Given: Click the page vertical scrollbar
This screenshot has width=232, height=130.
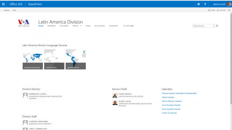Looking at the screenshot, I should 231,59.
